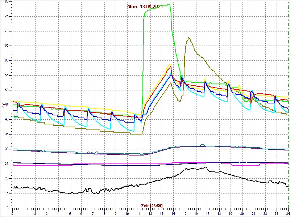Click hour 3 on the time axis
The image size is (290, 217).
pos(47,213)
